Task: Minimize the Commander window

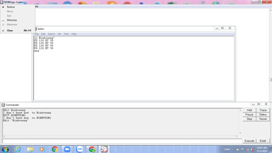Action: pos(253,104)
